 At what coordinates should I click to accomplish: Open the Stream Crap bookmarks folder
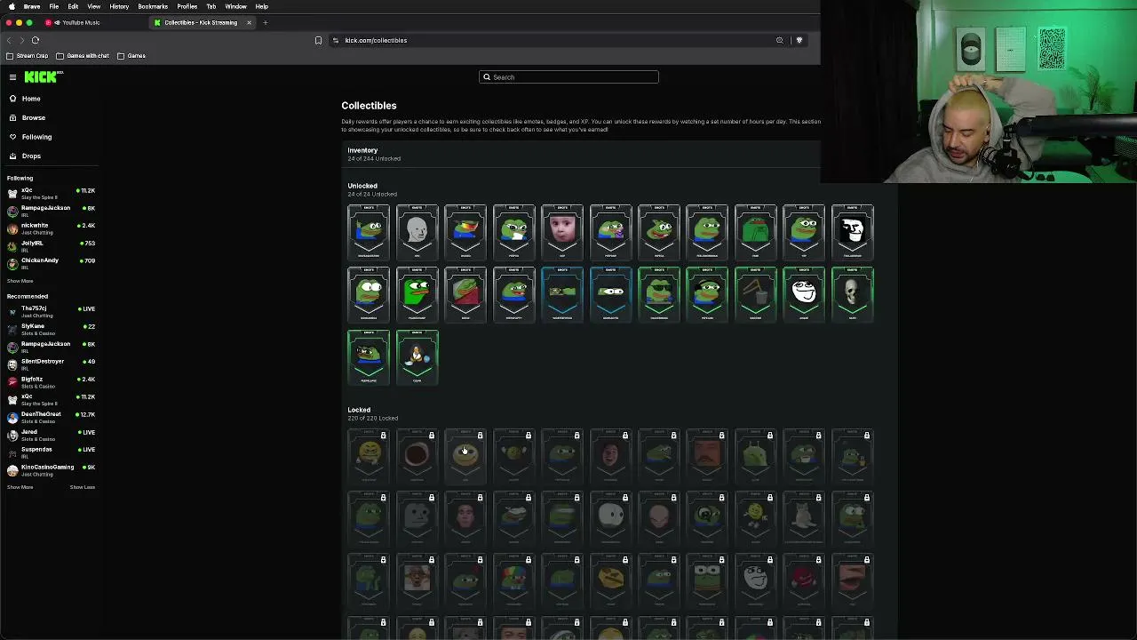[x=28, y=56]
